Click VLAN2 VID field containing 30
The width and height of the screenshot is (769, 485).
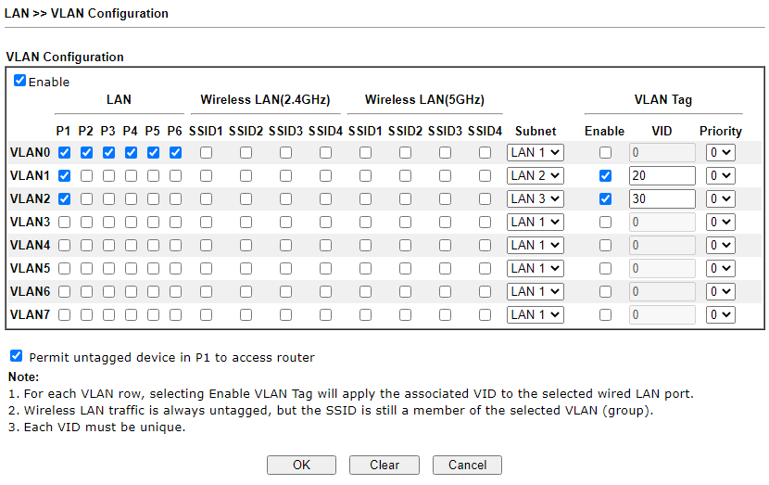[x=662, y=198]
